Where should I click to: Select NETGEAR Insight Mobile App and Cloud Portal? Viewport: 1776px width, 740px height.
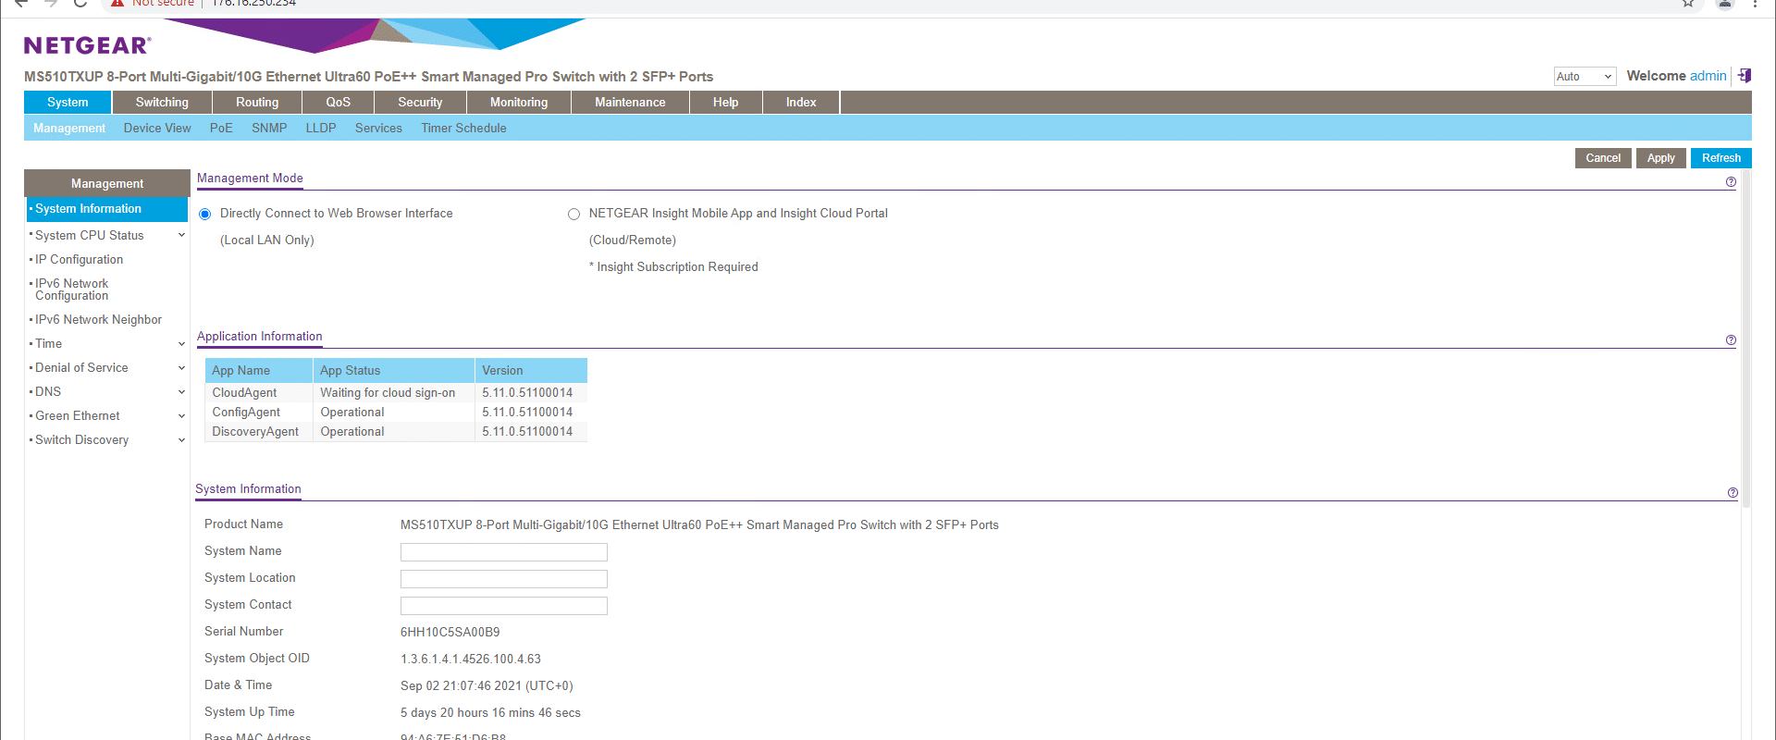pyautogui.click(x=573, y=214)
